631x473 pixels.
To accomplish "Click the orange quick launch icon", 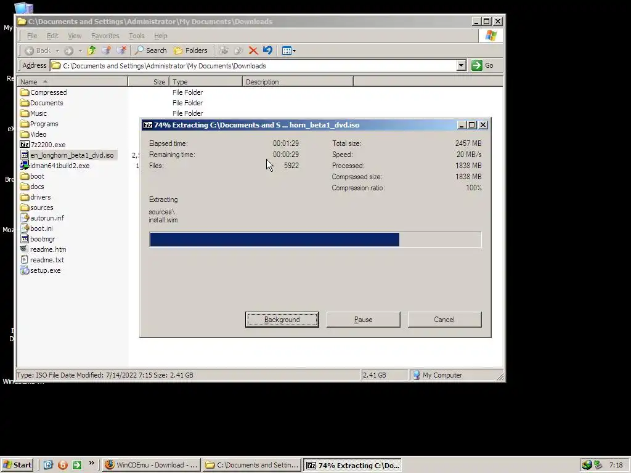I will (x=63, y=465).
